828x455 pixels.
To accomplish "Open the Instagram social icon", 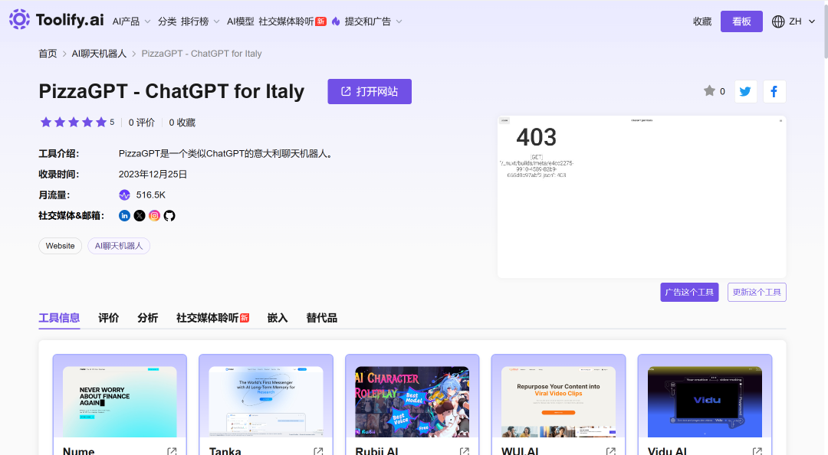I will [154, 215].
